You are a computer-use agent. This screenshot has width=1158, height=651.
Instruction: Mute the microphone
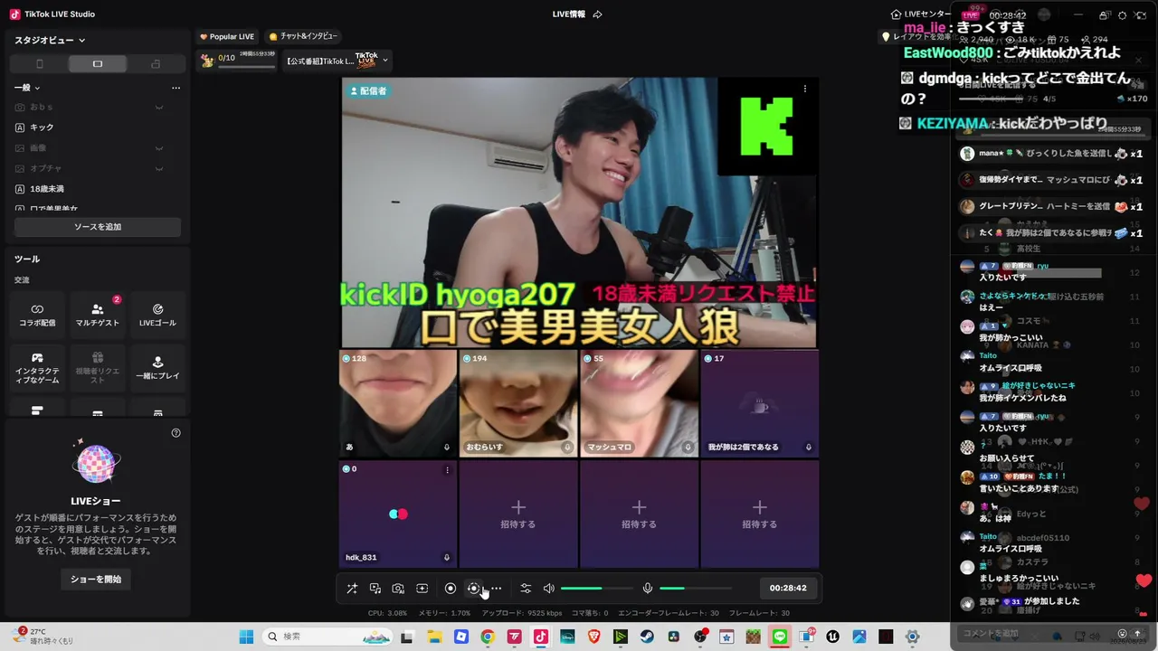(x=648, y=589)
